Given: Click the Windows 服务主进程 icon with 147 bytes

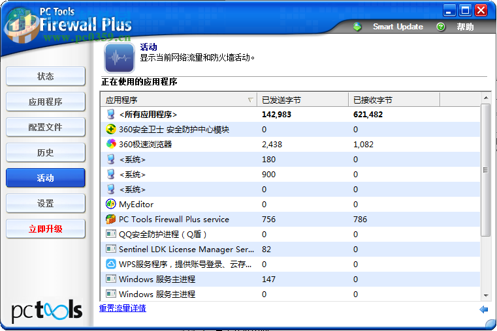Looking at the screenshot, I should click(x=110, y=279).
